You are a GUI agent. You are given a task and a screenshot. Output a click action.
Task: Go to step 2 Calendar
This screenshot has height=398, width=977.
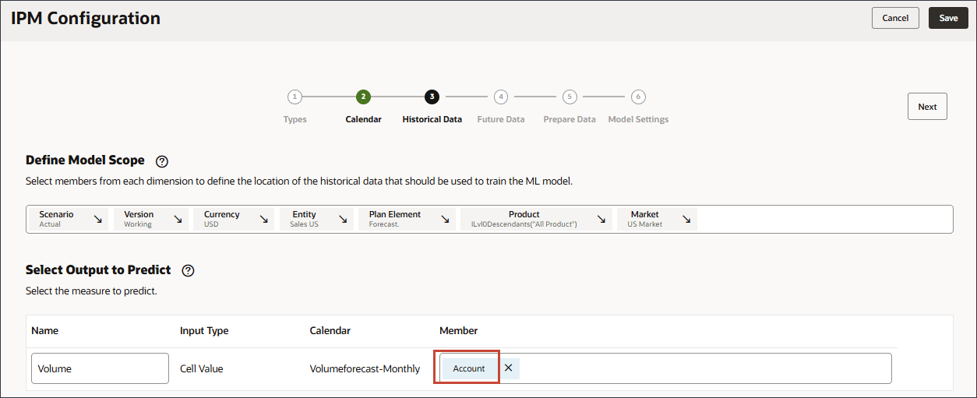[x=363, y=97]
